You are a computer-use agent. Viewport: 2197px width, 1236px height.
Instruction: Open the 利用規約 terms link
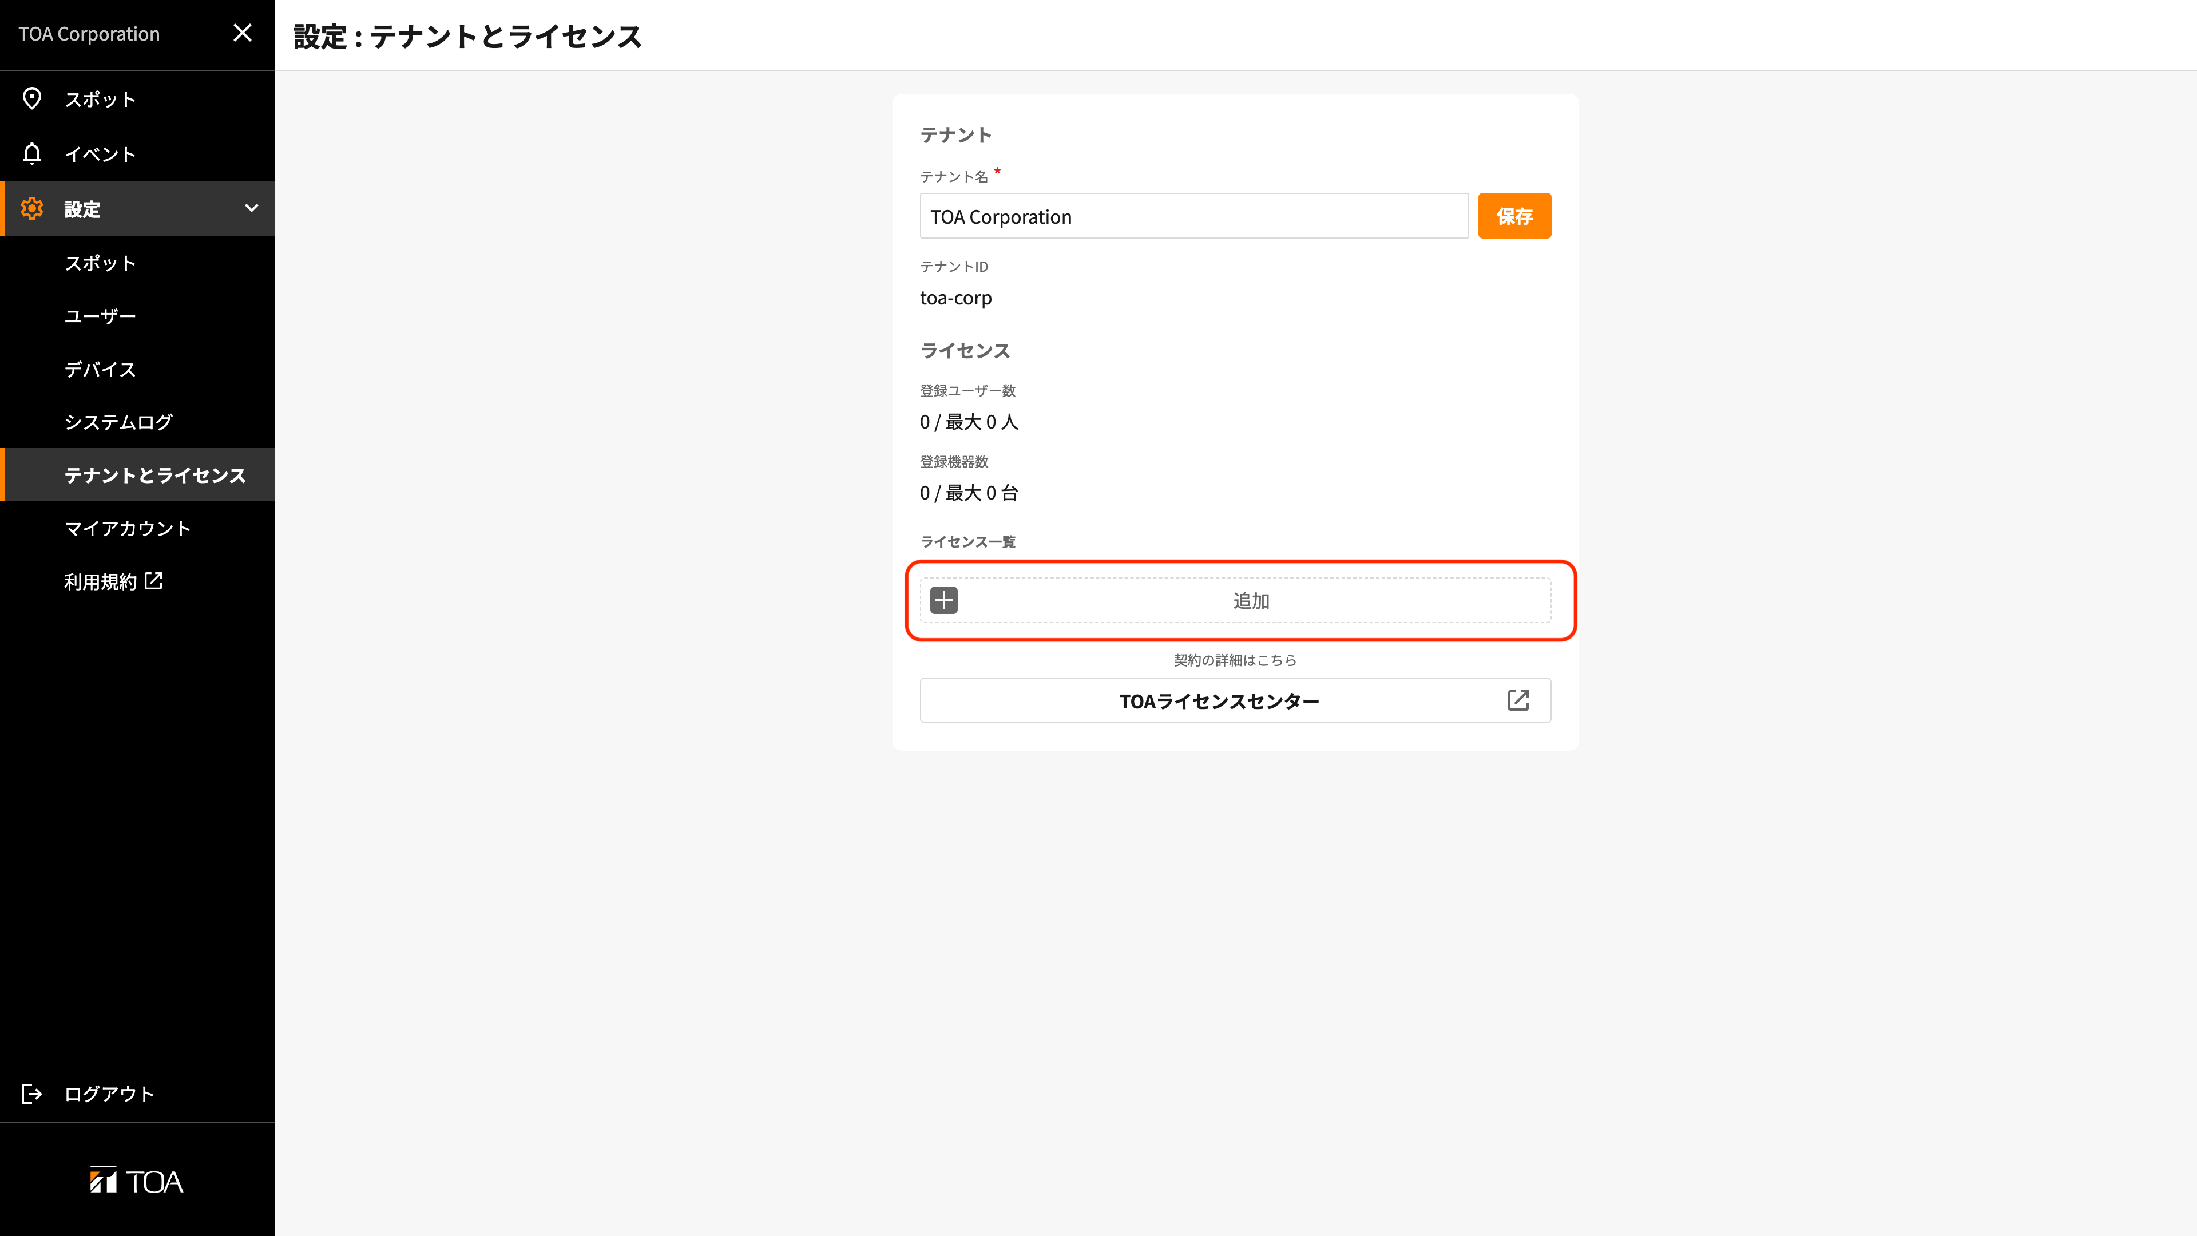[x=137, y=581]
